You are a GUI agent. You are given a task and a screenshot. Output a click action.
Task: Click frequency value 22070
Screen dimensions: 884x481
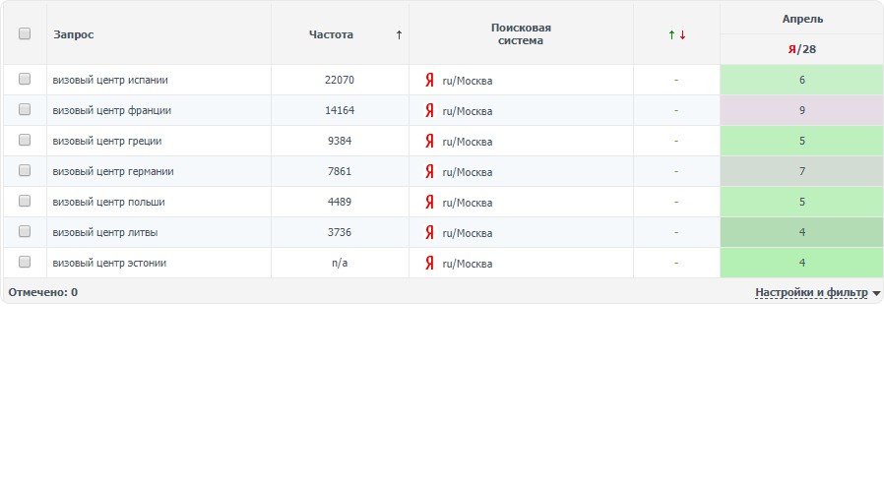340,80
